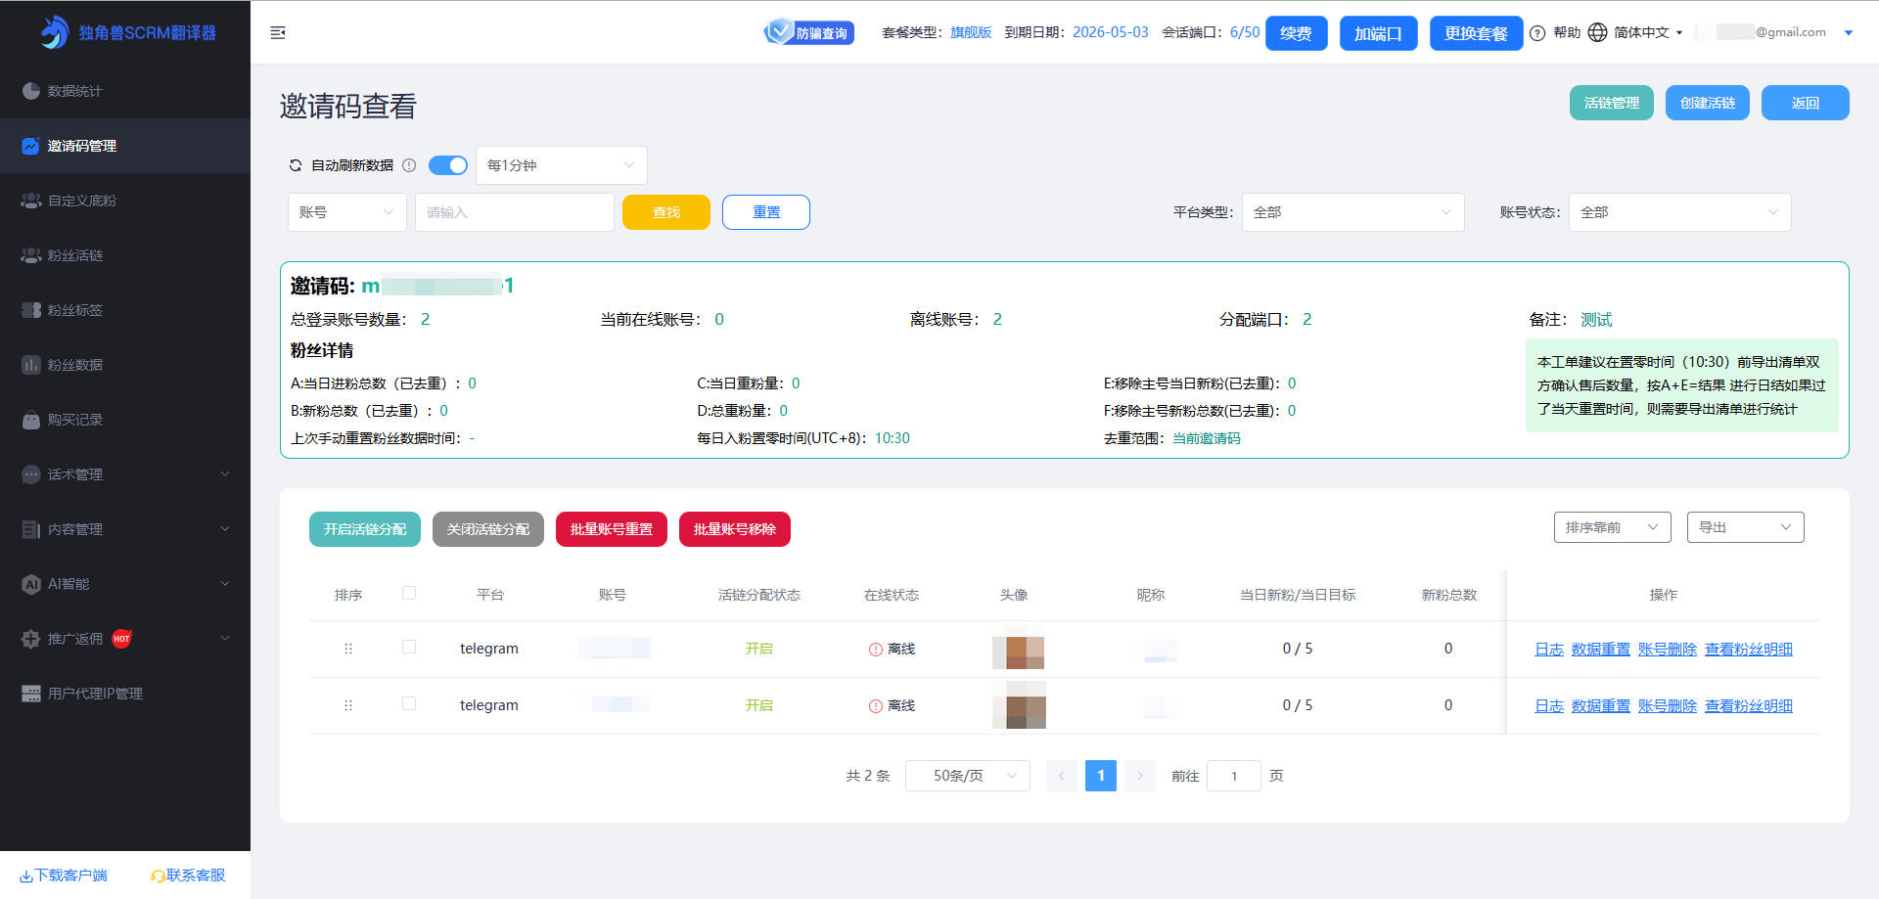Open the gmail account dropdown arrow
1879x899 pixels.
point(1849,32)
